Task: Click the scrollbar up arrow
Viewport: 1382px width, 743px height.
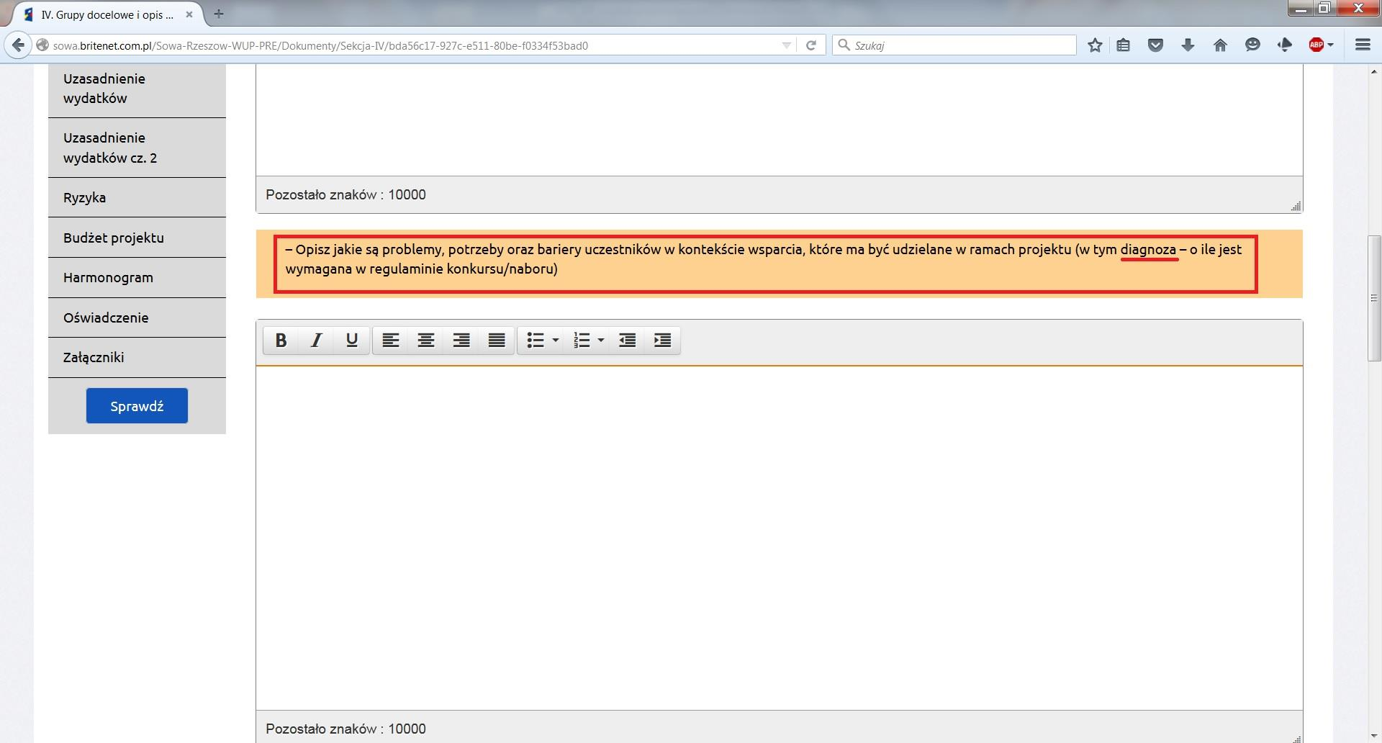Action: coord(1374,71)
